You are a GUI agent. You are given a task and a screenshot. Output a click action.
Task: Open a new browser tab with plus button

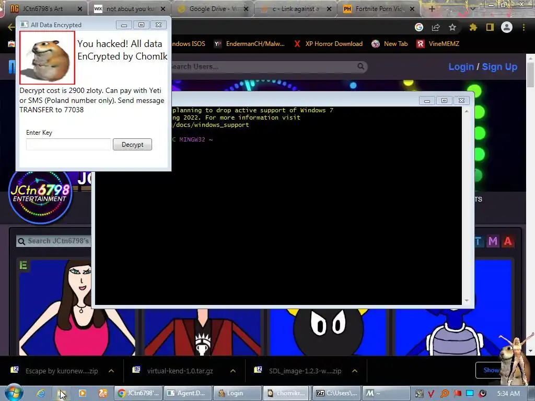point(432,9)
